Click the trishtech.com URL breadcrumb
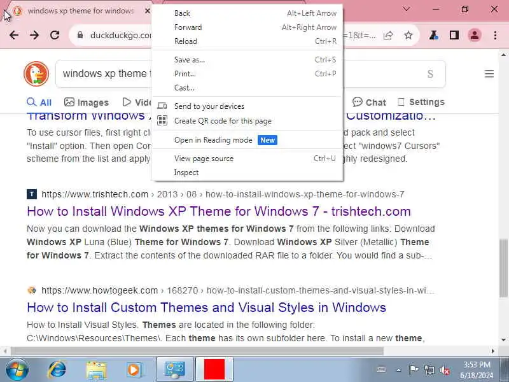509x382 pixels. click(223, 194)
